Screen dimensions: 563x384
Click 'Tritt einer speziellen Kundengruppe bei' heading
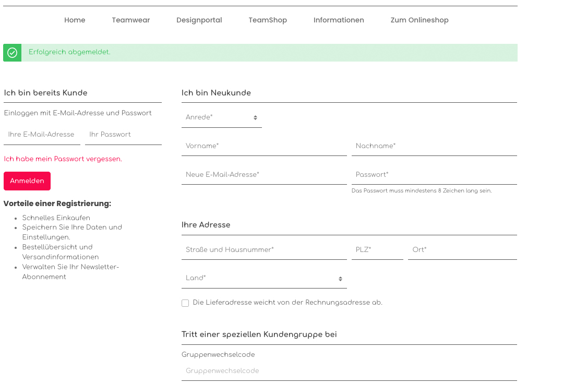(x=259, y=334)
